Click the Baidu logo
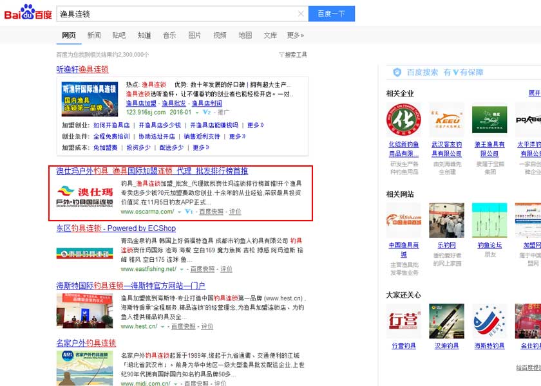The height and width of the screenshot is (386, 541). coord(28,12)
